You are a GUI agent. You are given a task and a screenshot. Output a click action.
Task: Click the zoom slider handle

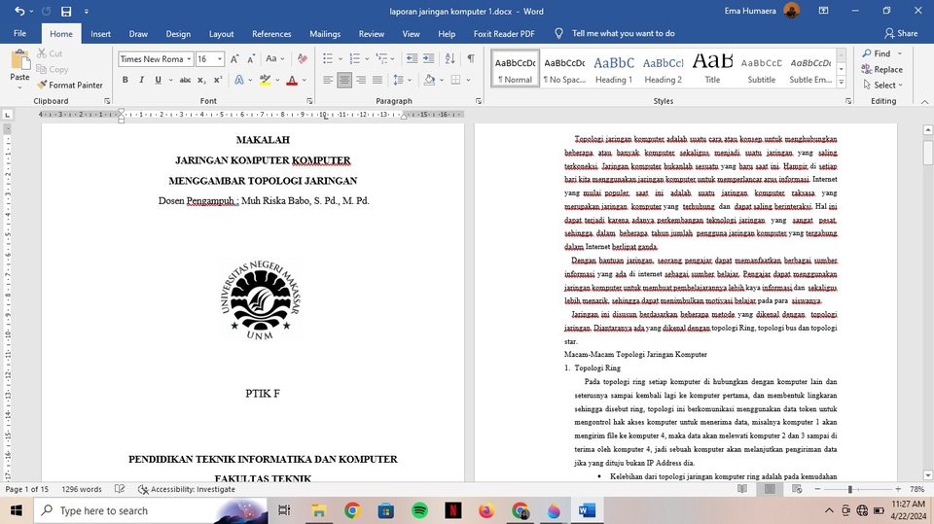coord(850,489)
